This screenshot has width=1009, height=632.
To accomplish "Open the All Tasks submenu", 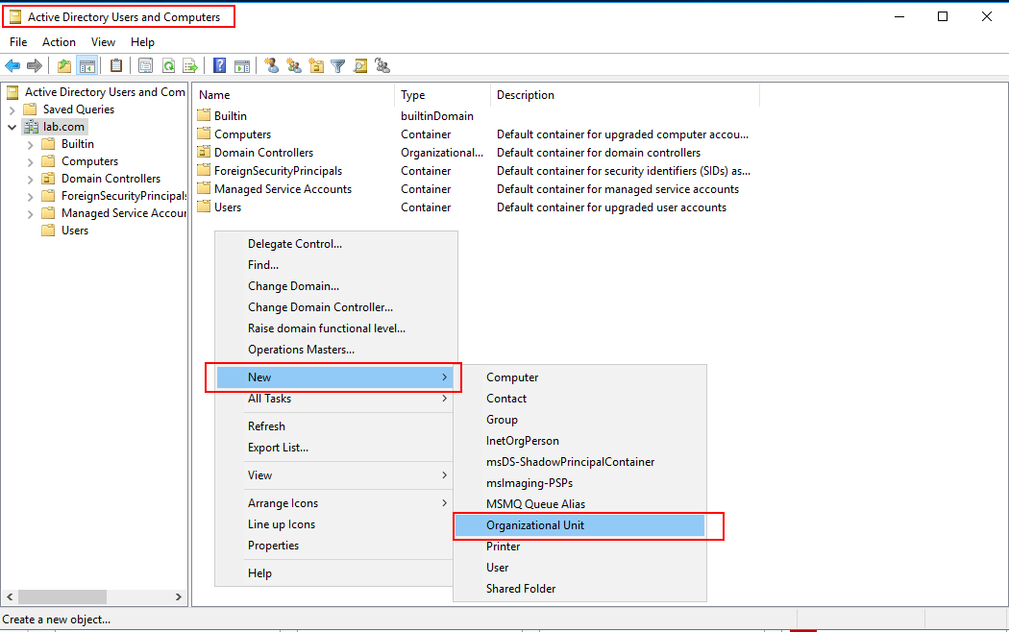I will (x=334, y=399).
